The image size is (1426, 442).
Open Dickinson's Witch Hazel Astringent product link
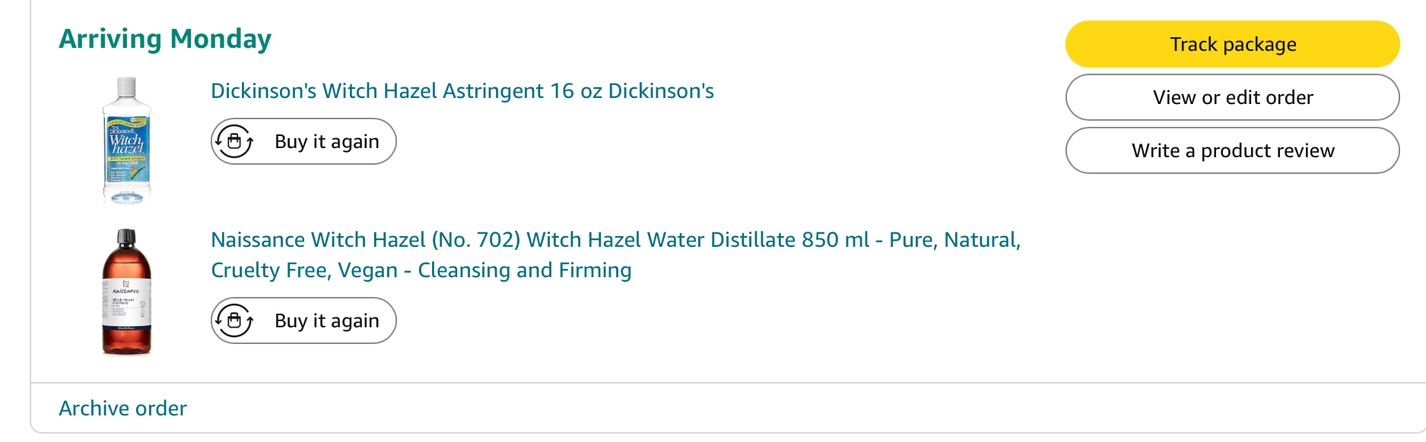tap(462, 91)
